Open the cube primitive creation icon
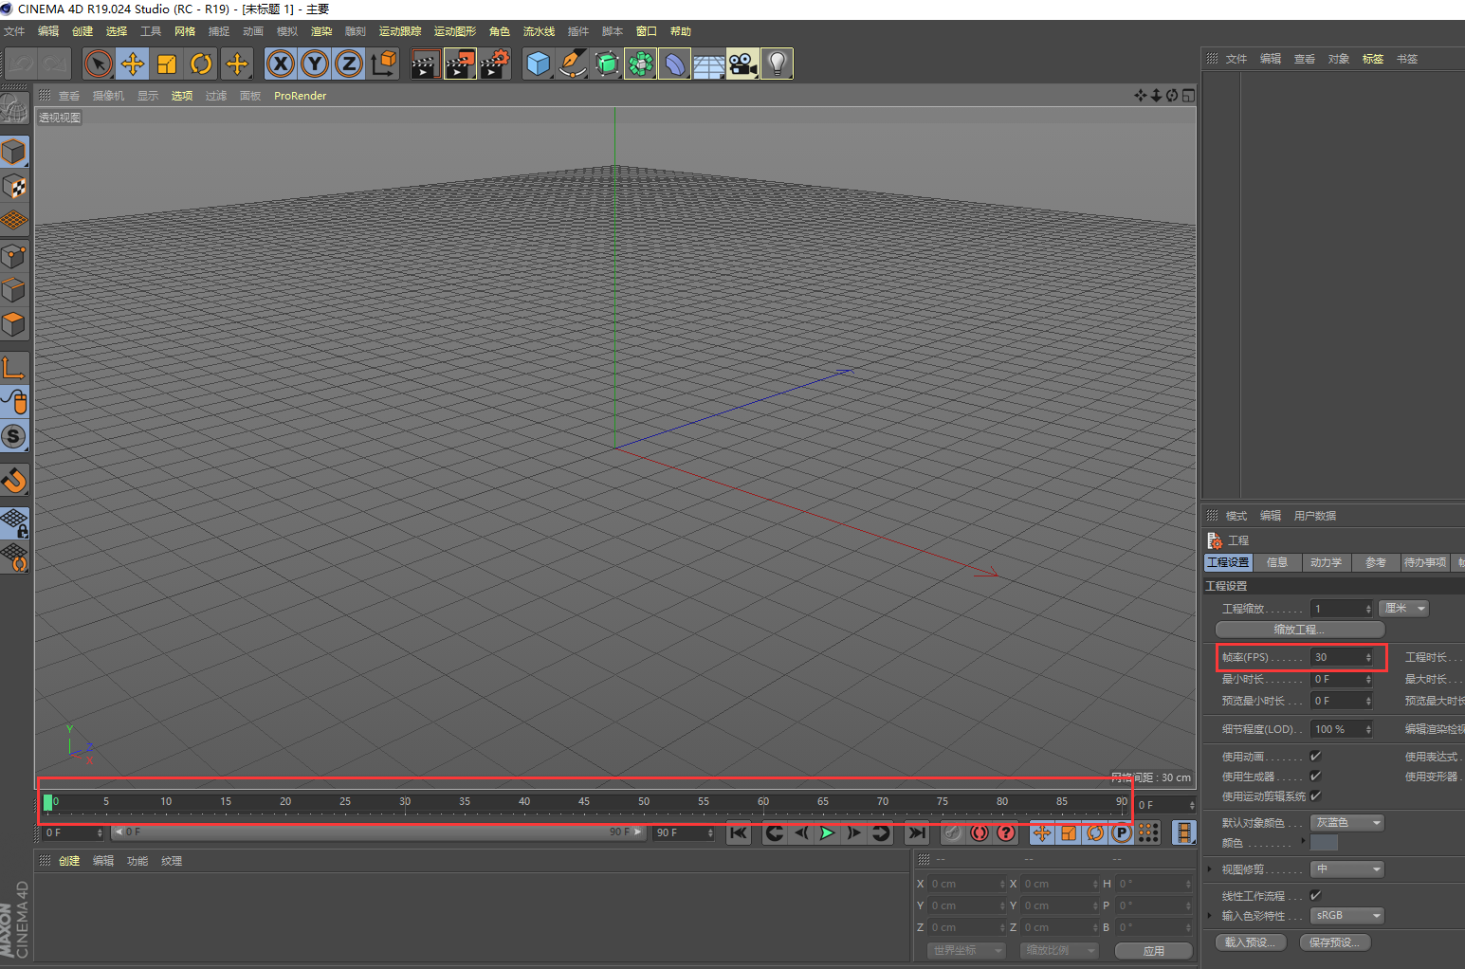Image resolution: width=1465 pixels, height=969 pixels. coord(538,63)
